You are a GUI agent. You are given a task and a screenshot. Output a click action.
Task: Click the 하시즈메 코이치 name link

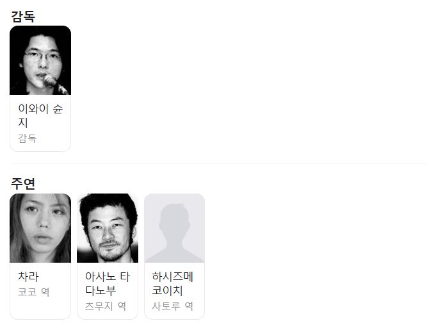tap(173, 283)
